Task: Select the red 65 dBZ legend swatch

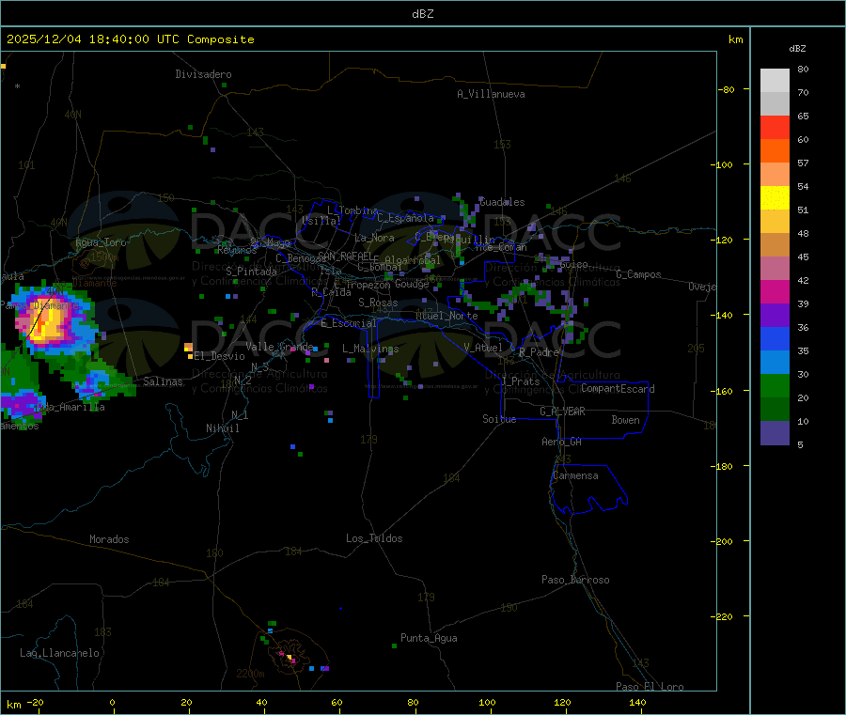Action: pos(775,127)
